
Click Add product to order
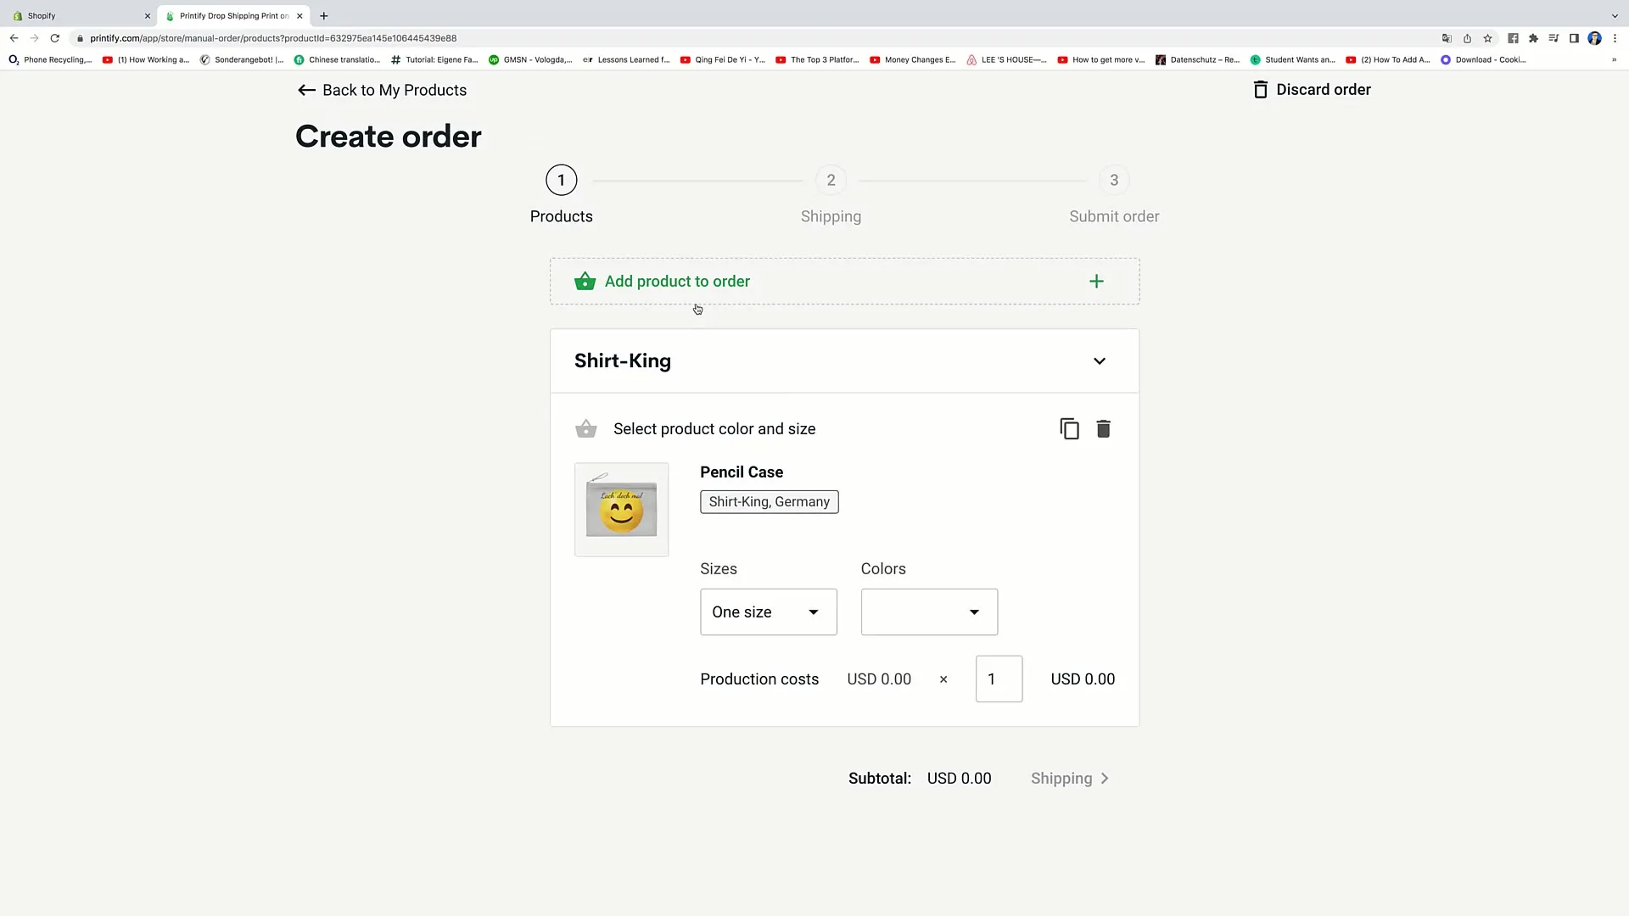pyautogui.click(x=844, y=282)
